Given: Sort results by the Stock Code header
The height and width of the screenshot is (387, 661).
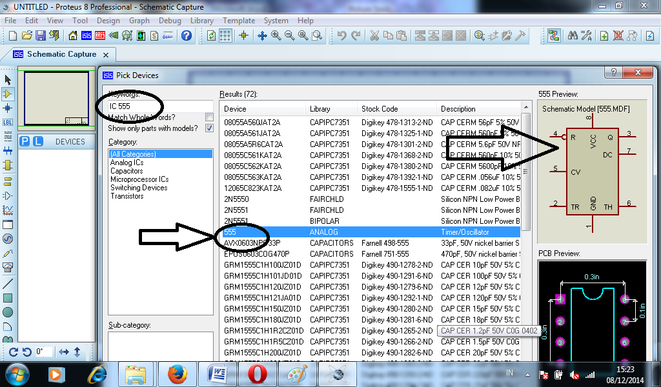Looking at the screenshot, I should [397, 109].
